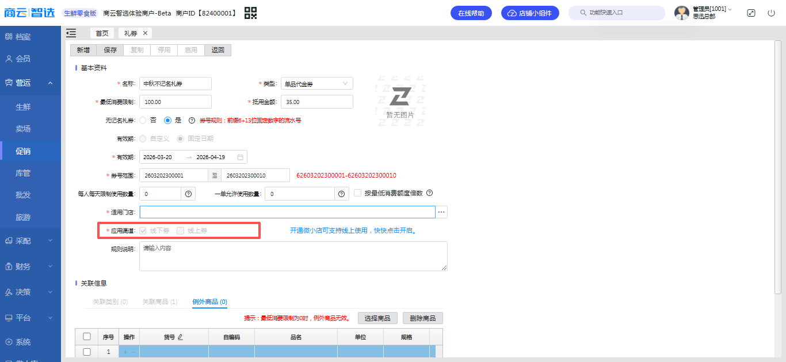Click the ellipsis icon beside applicable stores field

click(441, 212)
